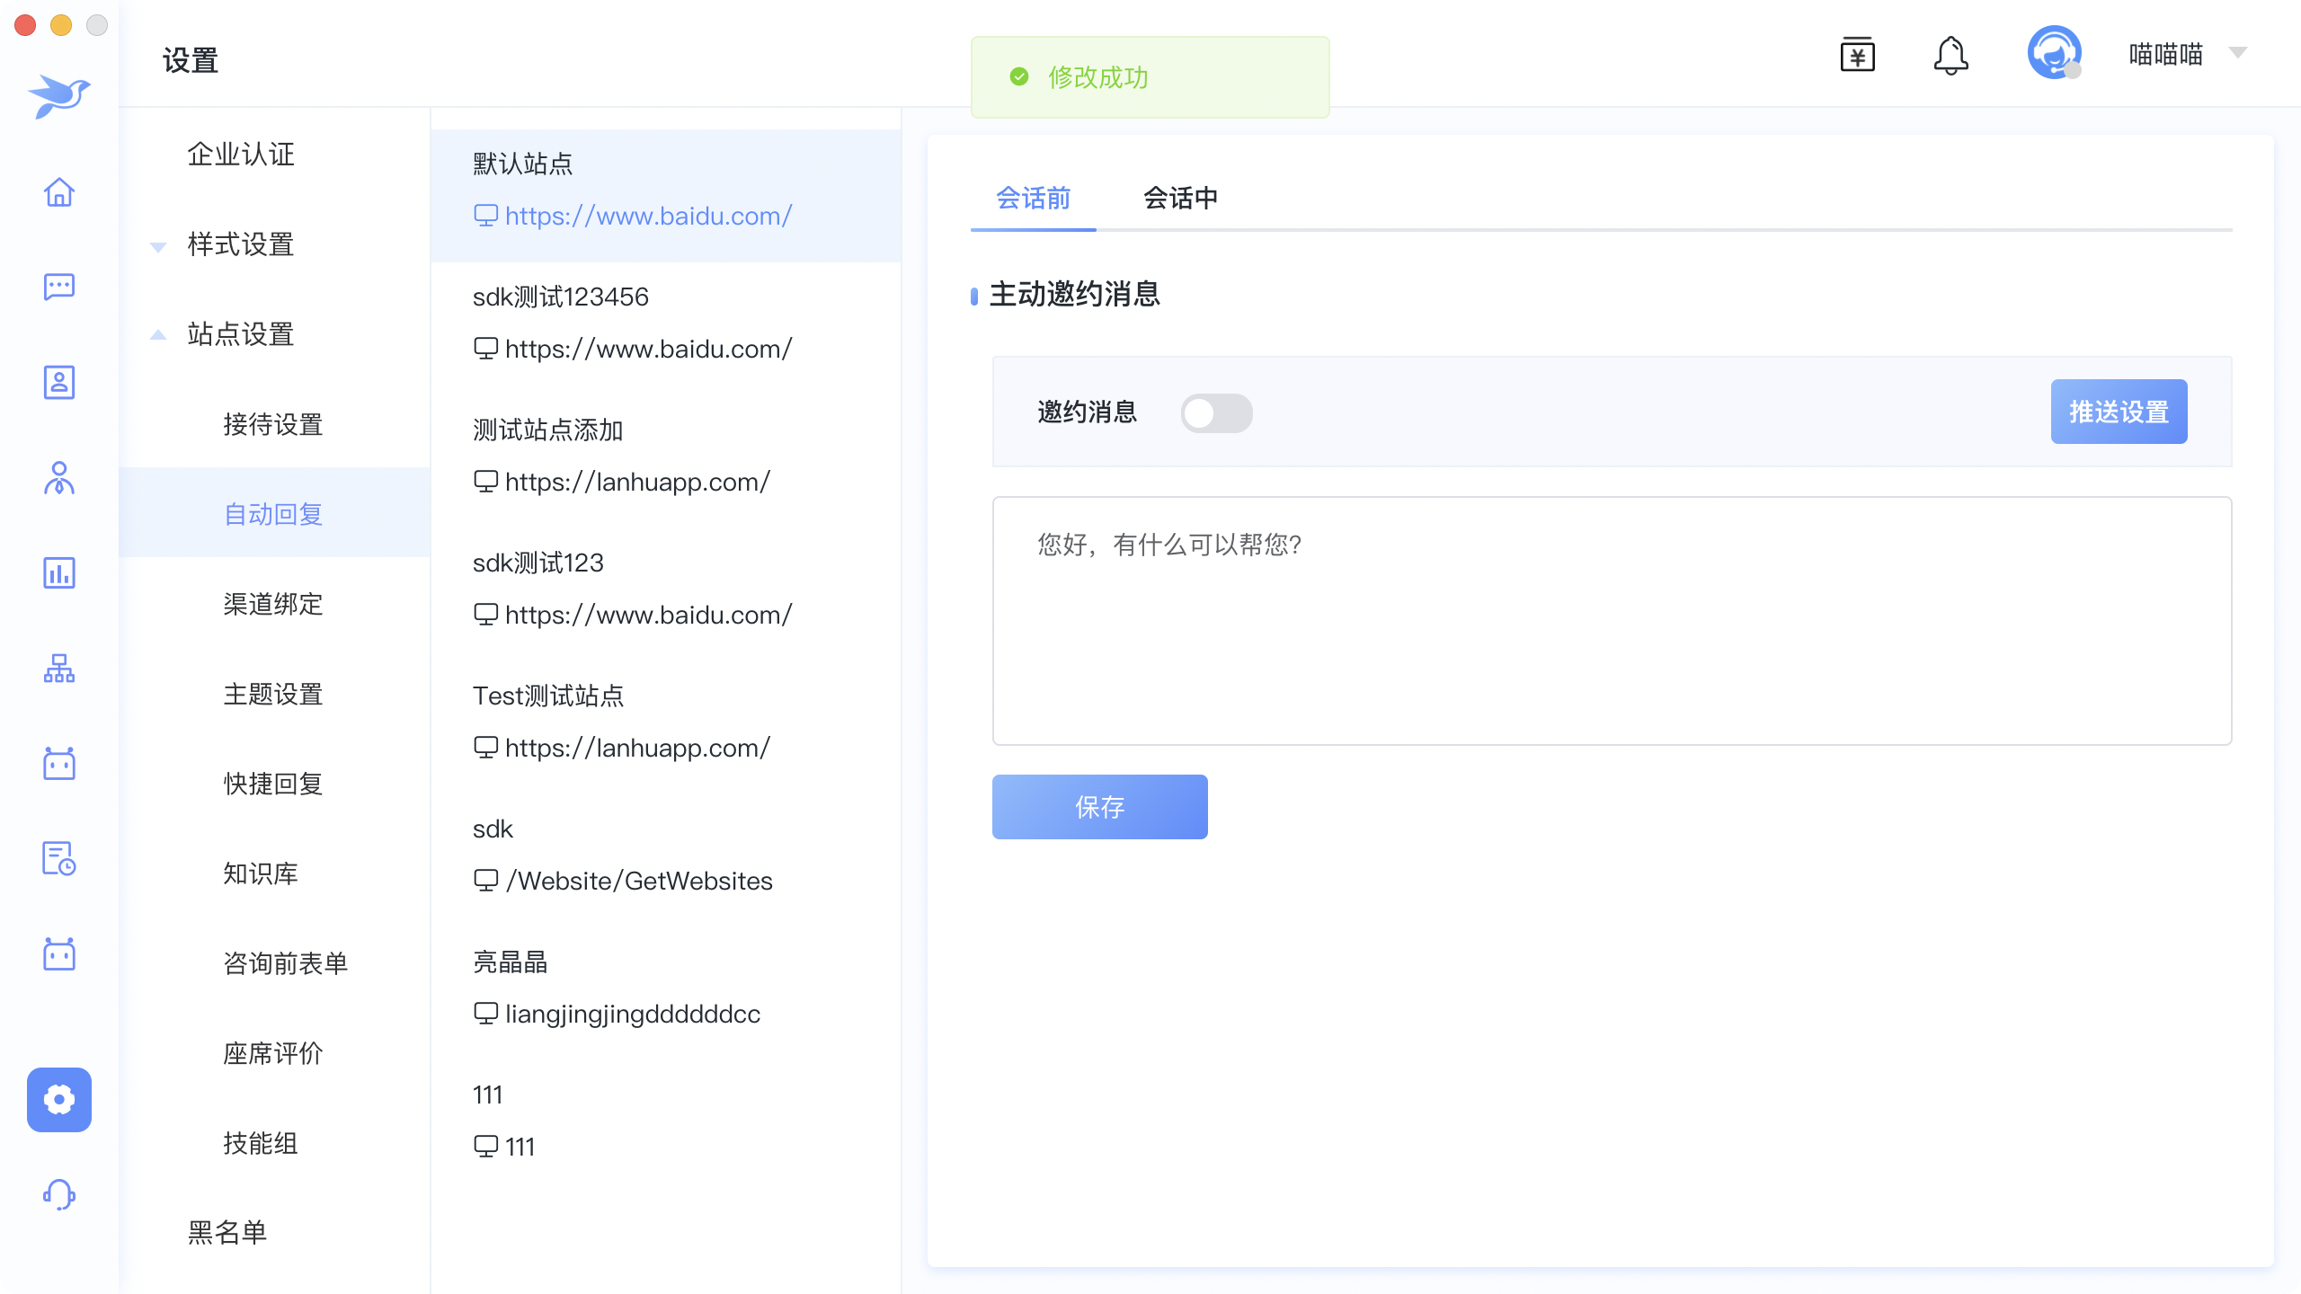Click the notification bell icon

(1950, 56)
